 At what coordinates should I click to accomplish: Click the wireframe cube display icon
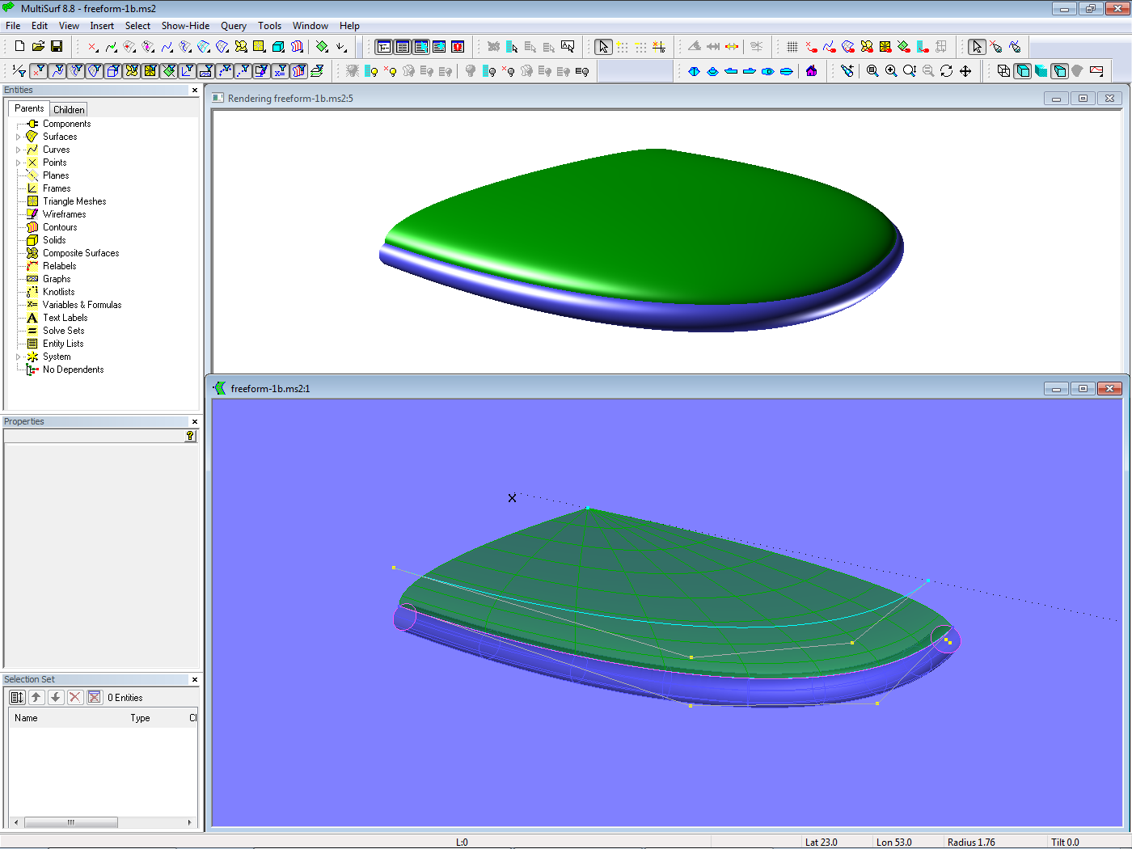[1003, 71]
